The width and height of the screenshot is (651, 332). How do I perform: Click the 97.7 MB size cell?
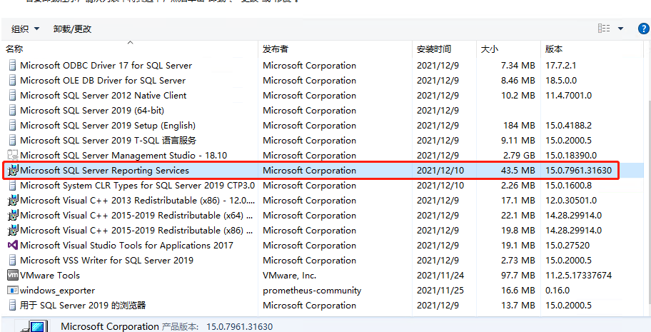518,275
